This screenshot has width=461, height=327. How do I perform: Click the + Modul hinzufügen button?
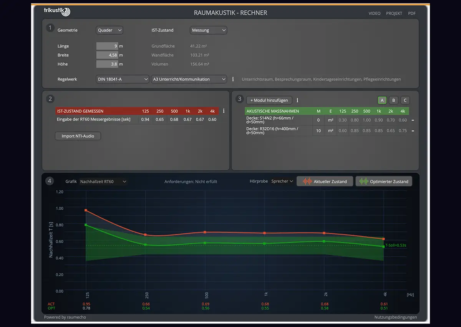pyautogui.click(x=269, y=100)
